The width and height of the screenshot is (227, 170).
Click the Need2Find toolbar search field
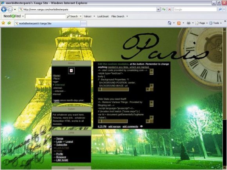click(x=45, y=16)
